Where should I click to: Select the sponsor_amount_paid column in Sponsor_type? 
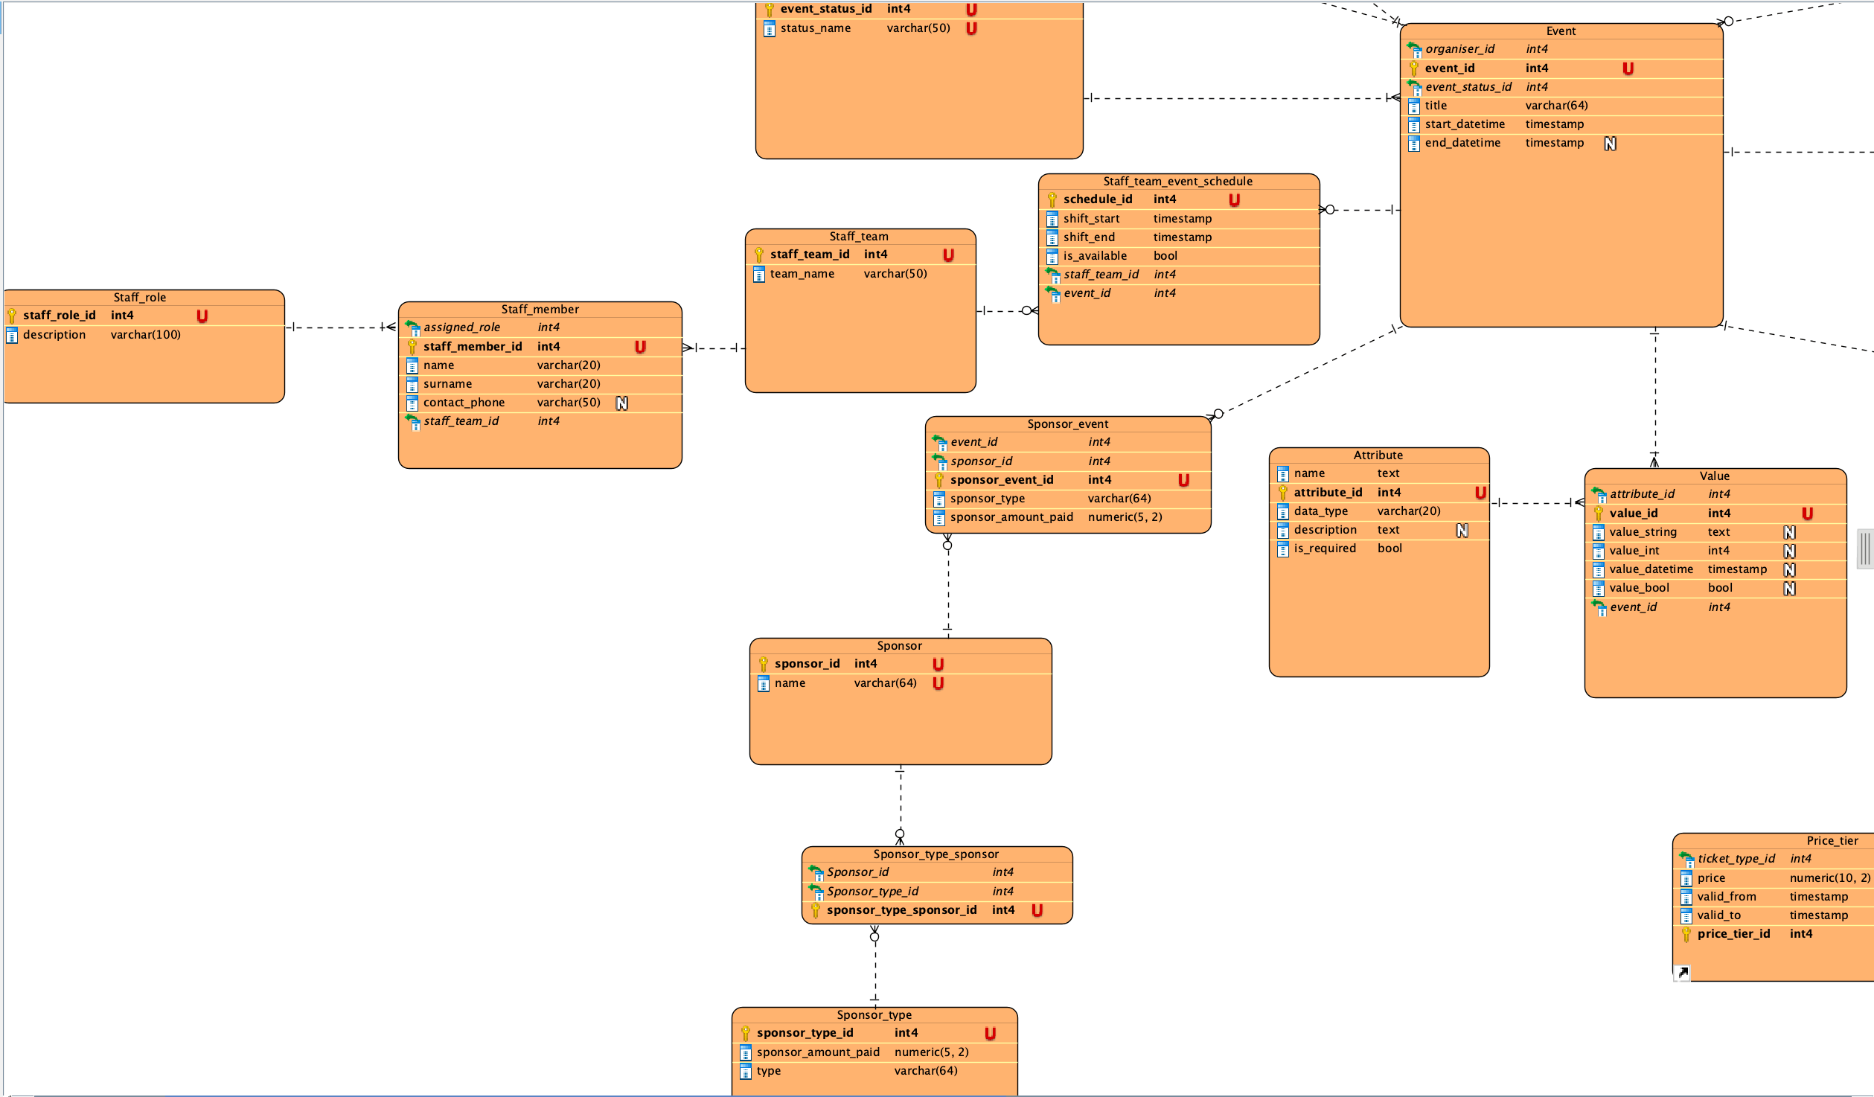pos(874,1052)
